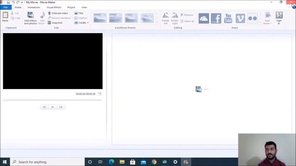Screen dimensions: 296x166
Task: Click the Search for anything taskbar box
Action: click(x=47, y=162)
